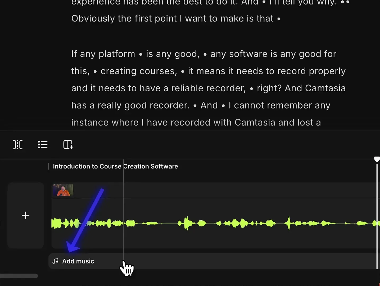Select the speaker video thumbnail on the timeline
Viewport: 380px width, 286px height.
(63, 190)
